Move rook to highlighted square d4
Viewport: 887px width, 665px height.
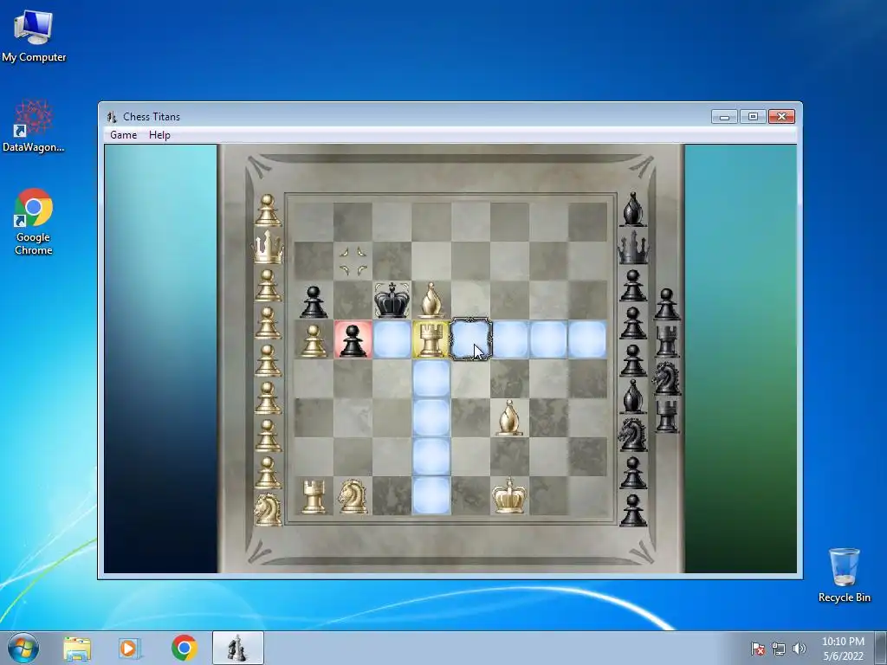(431, 378)
